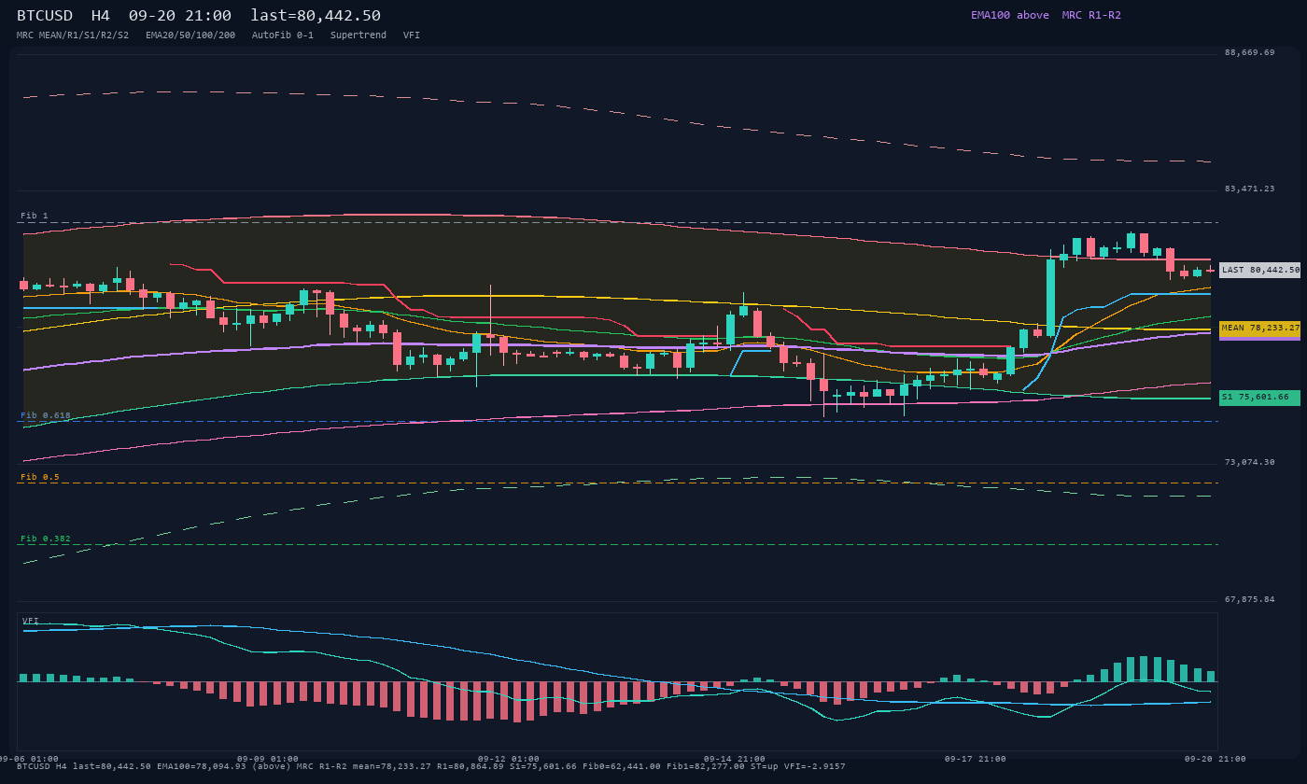
Task: Click the 88,669.69 price axis value
Action: [x=1249, y=52]
